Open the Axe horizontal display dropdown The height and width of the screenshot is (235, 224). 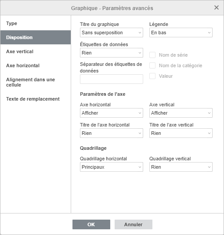click(x=111, y=113)
